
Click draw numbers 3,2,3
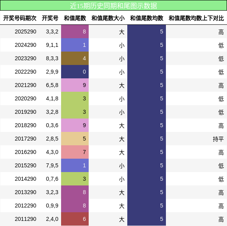pos(52,192)
